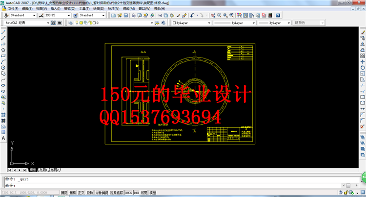Viewport: 366px width, 197px height.
Task: Select the Spline draw tool
Action: [x=3, y=79]
